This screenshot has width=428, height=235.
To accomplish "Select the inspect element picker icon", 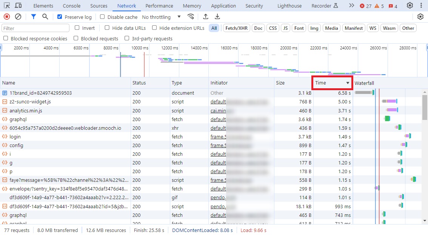I will tap(7, 6).
